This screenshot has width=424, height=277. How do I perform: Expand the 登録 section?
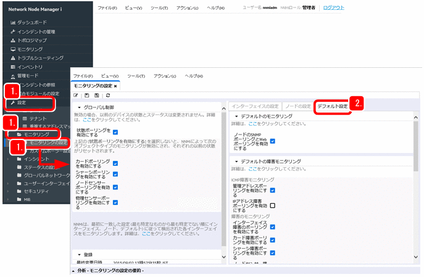78,254
